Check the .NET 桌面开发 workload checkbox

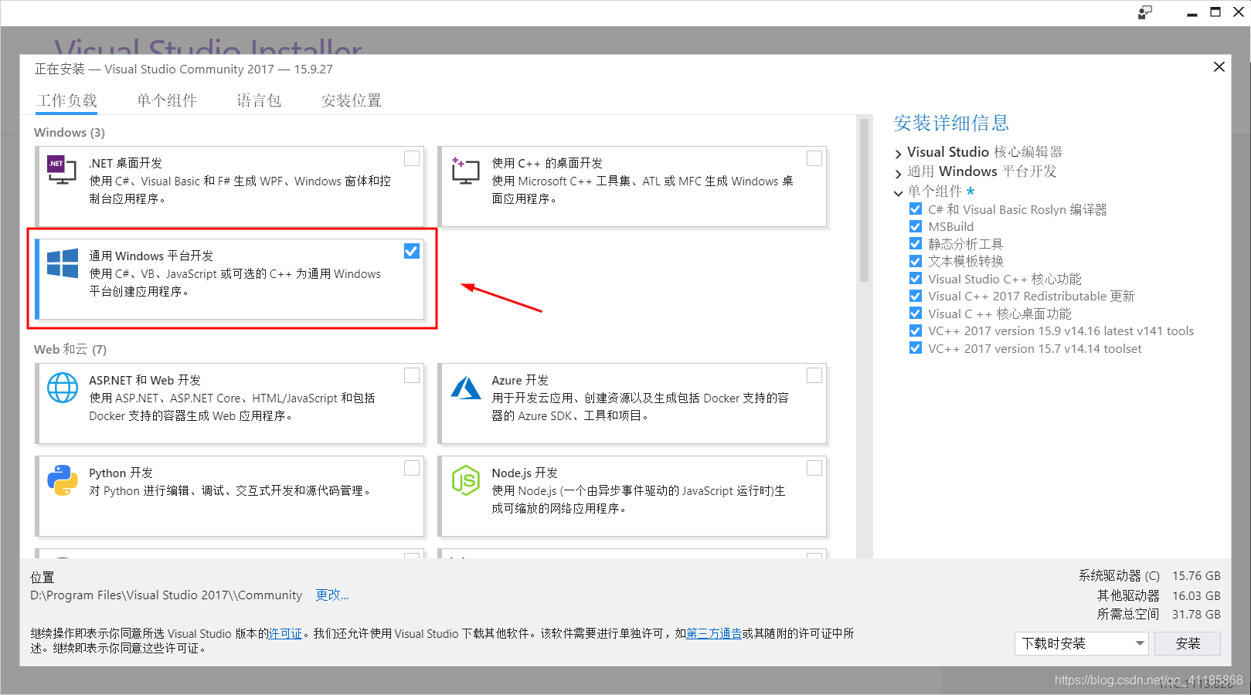[412, 158]
